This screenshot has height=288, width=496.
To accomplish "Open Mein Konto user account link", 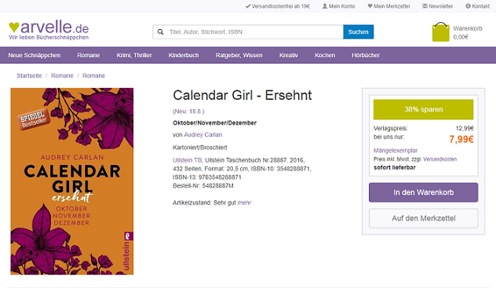I will pyautogui.click(x=338, y=6).
